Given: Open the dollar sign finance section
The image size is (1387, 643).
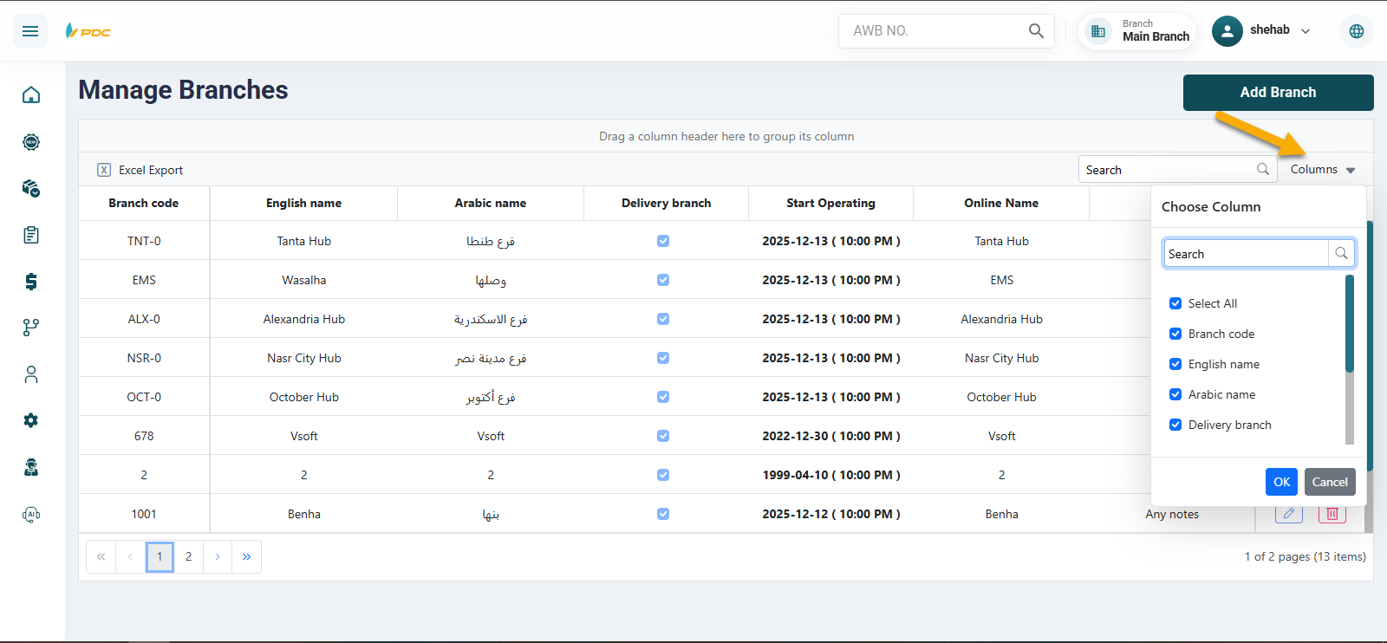Looking at the screenshot, I should point(31,282).
